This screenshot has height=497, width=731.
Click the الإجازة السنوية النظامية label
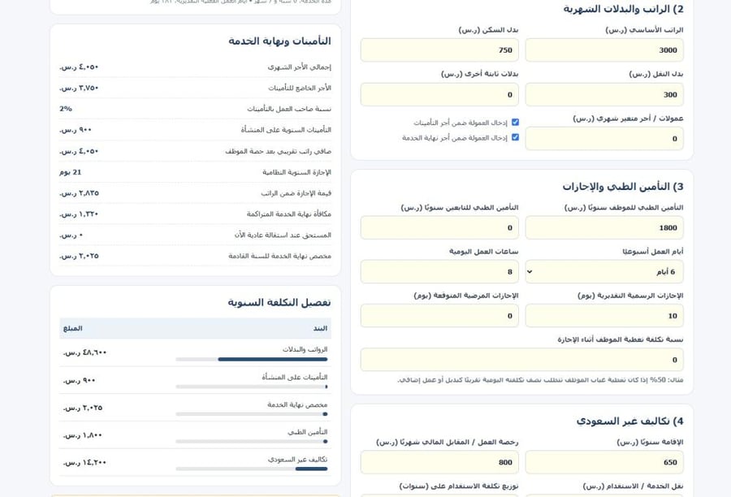[296, 172]
